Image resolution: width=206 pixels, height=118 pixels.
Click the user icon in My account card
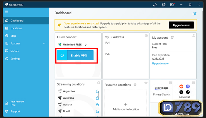[x=194, y=35]
